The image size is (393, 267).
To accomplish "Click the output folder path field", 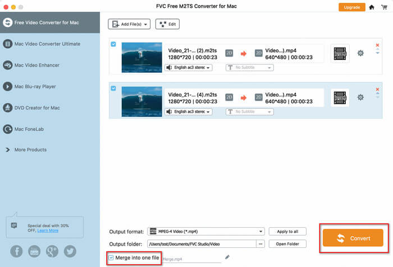I will (202, 244).
